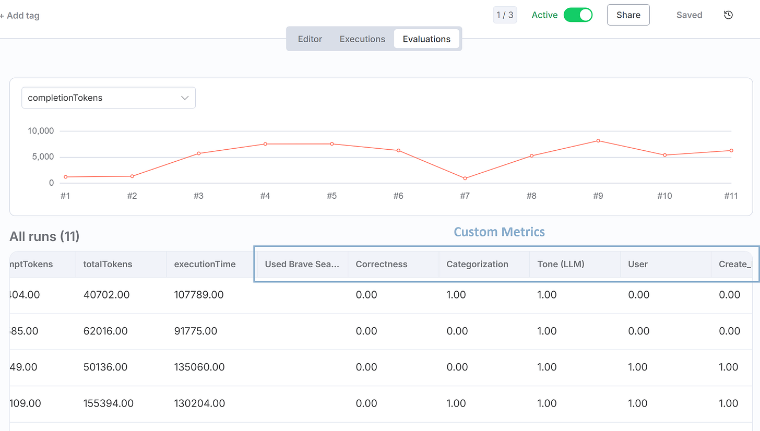
Task: Open workflow version history clock icon
Action: (x=728, y=15)
